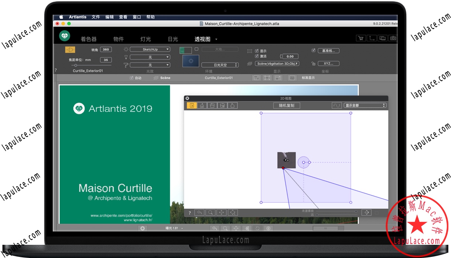
Task: Click the shopping cart media store icon
Action: point(361,38)
